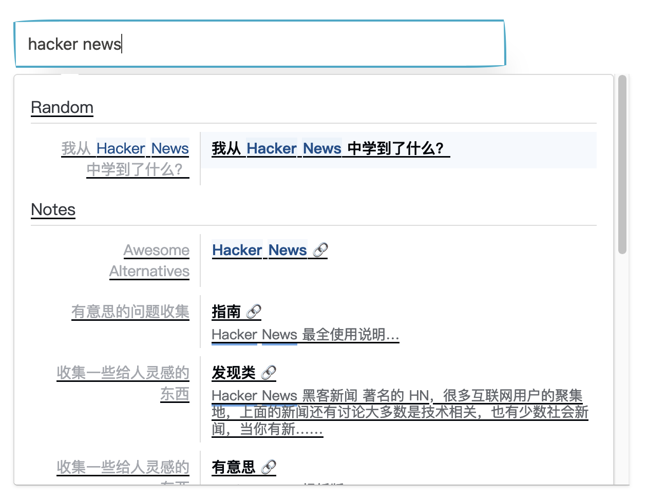Click the link icon next to 指南
Viewport: 647px width, 501px height.
click(x=254, y=312)
